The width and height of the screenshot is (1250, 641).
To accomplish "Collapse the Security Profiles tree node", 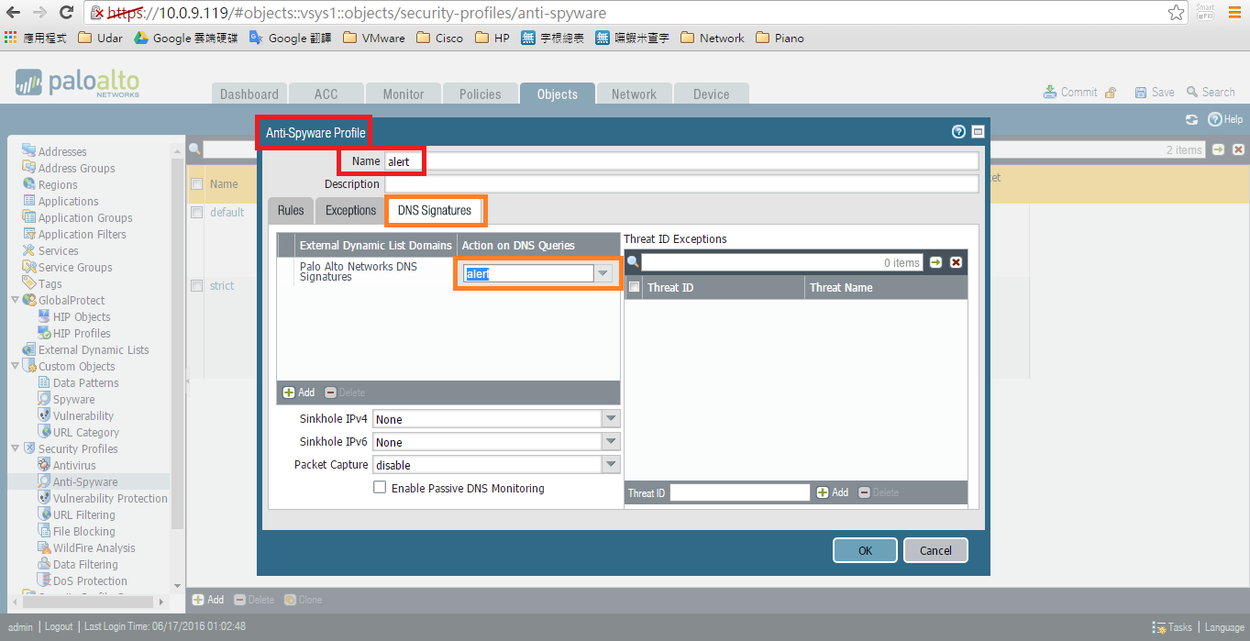I will 15,448.
